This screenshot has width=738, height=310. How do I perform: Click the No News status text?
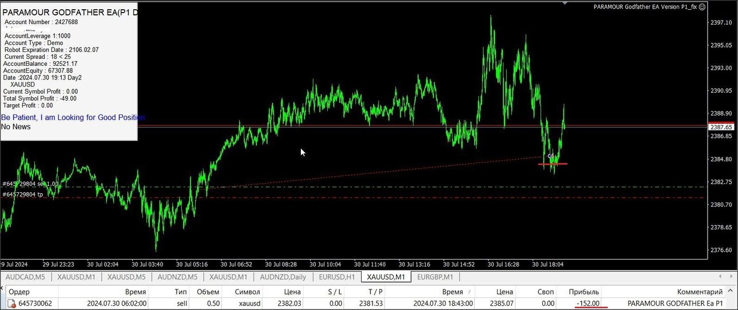click(x=16, y=126)
